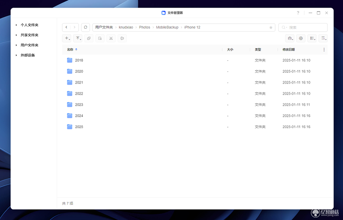Click the 文件管理器 title bar icon
Image resolution: width=343 pixels, height=220 pixels.
[163, 13]
